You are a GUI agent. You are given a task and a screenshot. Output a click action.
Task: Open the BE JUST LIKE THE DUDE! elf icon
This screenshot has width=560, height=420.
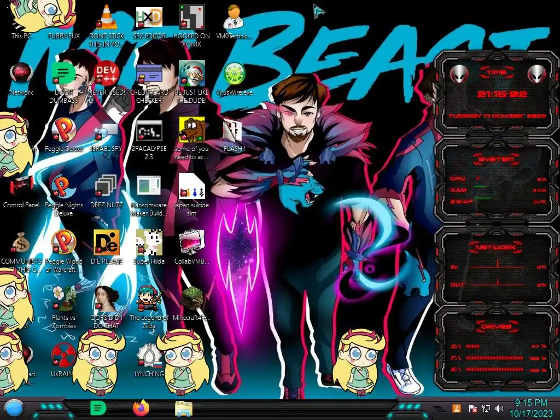click(x=191, y=74)
